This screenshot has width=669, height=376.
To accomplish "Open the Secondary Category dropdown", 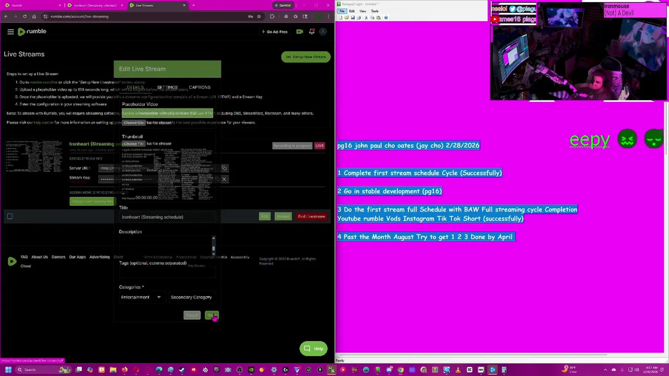I will [x=191, y=297].
